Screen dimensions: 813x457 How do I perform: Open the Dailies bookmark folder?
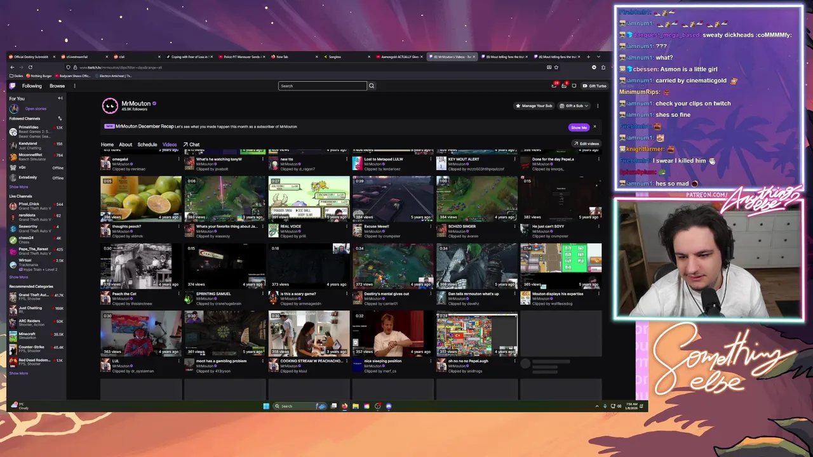tap(17, 76)
